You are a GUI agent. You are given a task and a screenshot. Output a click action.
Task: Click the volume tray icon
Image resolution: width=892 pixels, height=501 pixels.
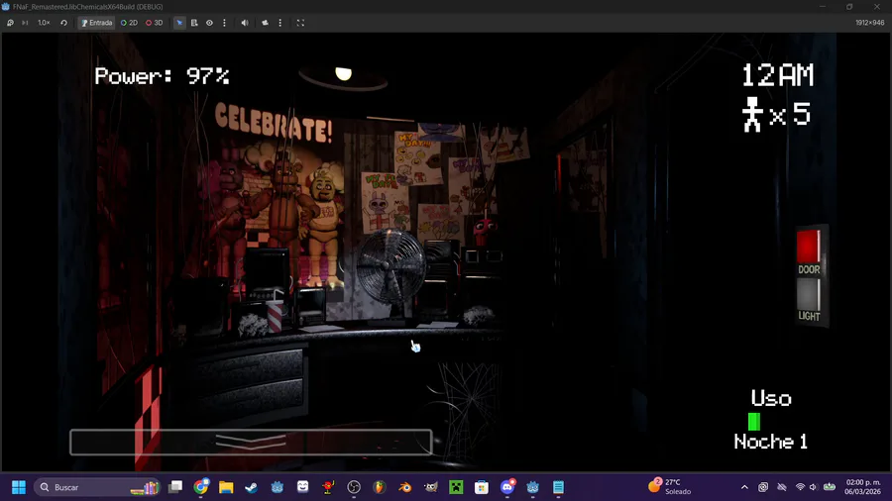click(813, 487)
